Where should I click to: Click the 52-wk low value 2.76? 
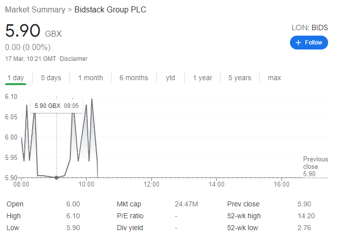304,228
